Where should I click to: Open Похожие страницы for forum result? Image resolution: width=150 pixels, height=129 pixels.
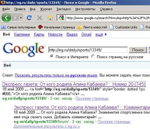click(x=114, y=122)
